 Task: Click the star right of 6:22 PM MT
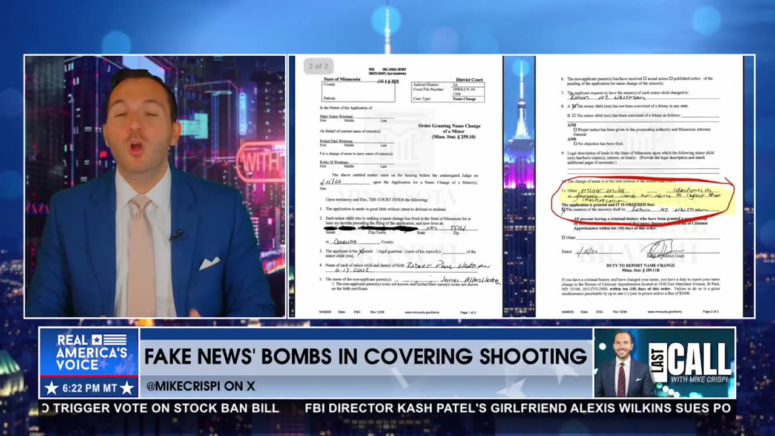pos(127,388)
